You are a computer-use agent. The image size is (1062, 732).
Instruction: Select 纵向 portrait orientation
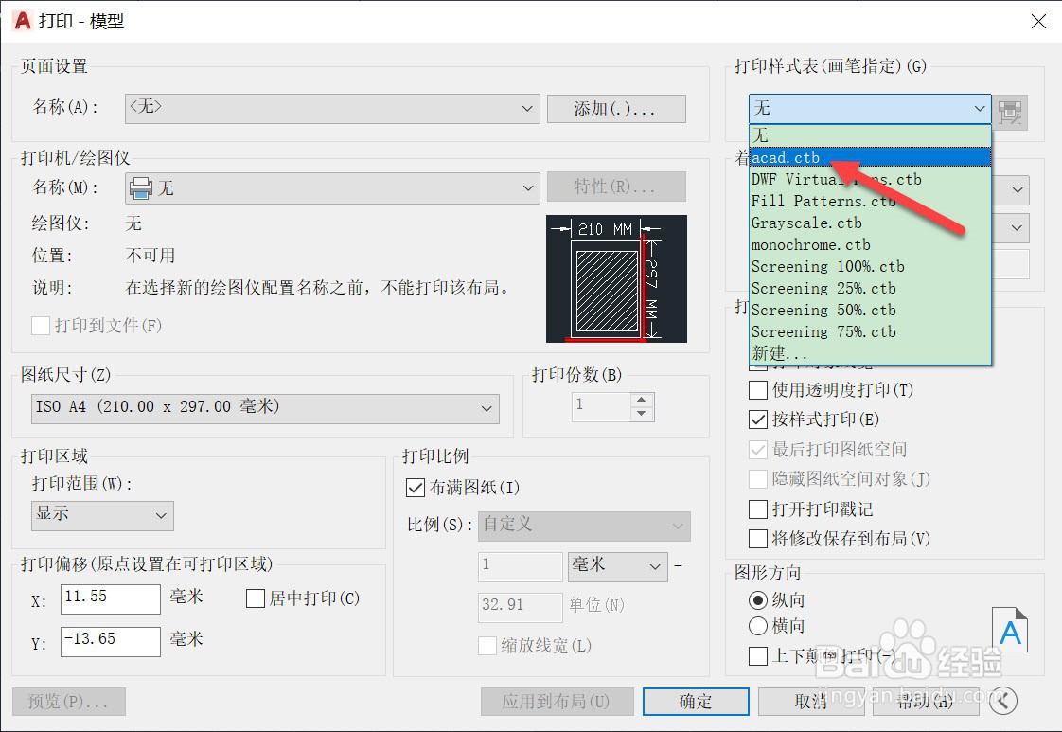(758, 600)
